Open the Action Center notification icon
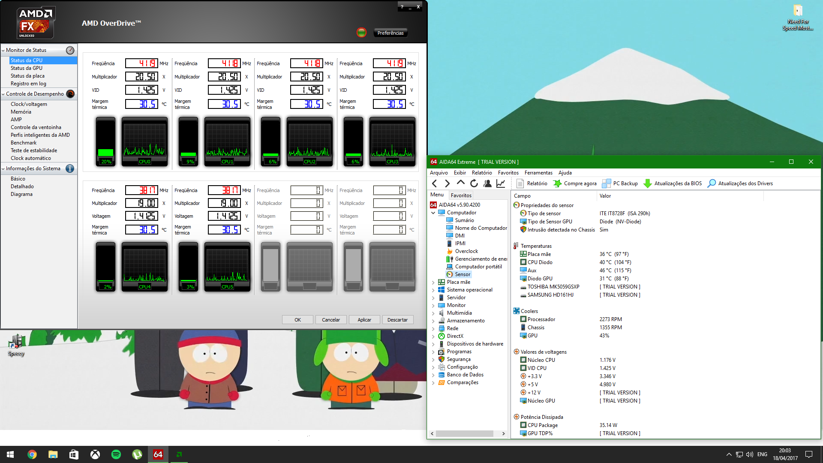The width and height of the screenshot is (823, 463). pos(809,454)
